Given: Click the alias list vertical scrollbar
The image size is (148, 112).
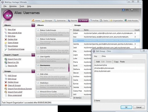Looking at the screenshot, I should (x=71, y=64).
